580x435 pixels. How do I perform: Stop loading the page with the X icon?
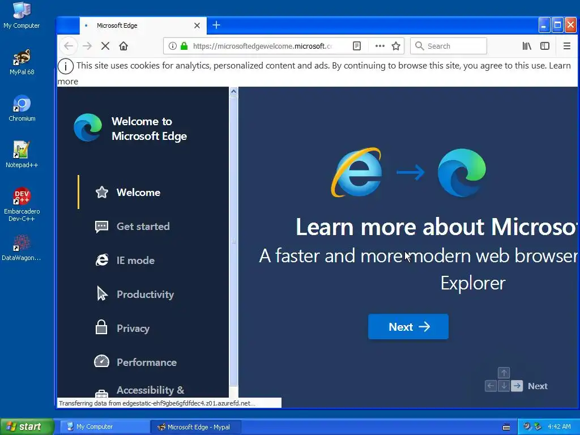point(105,46)
